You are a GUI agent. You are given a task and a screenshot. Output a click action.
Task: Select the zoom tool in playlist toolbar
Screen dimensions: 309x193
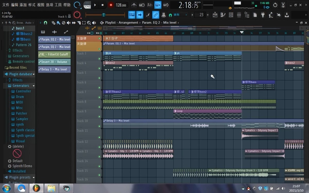click(x=89, y=23)
